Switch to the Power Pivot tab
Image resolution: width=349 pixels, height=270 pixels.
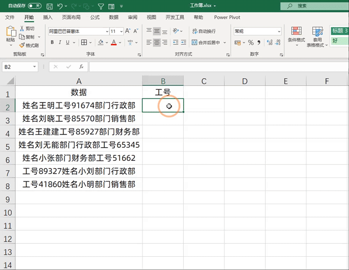227,17
